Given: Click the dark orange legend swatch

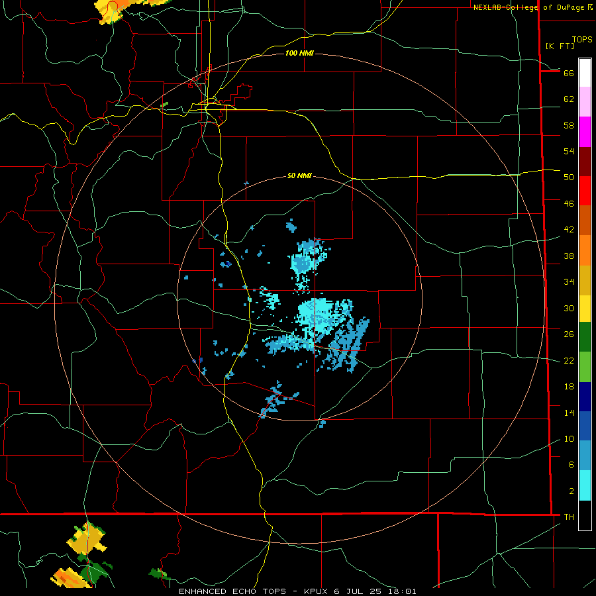Looking at the screenshot, I should [585, 221].
